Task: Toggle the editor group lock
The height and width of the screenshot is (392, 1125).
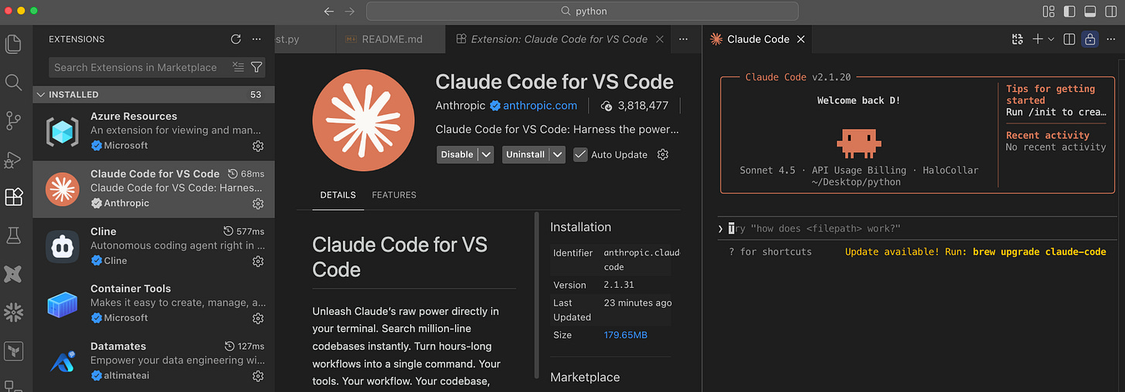Action: pyautogui.click(x=1089, y=39)
